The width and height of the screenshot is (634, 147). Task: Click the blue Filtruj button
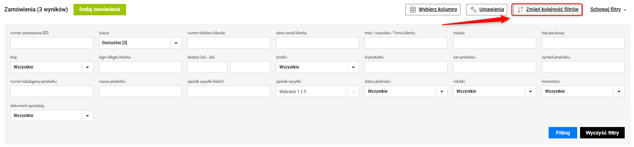tap(563, 133)
